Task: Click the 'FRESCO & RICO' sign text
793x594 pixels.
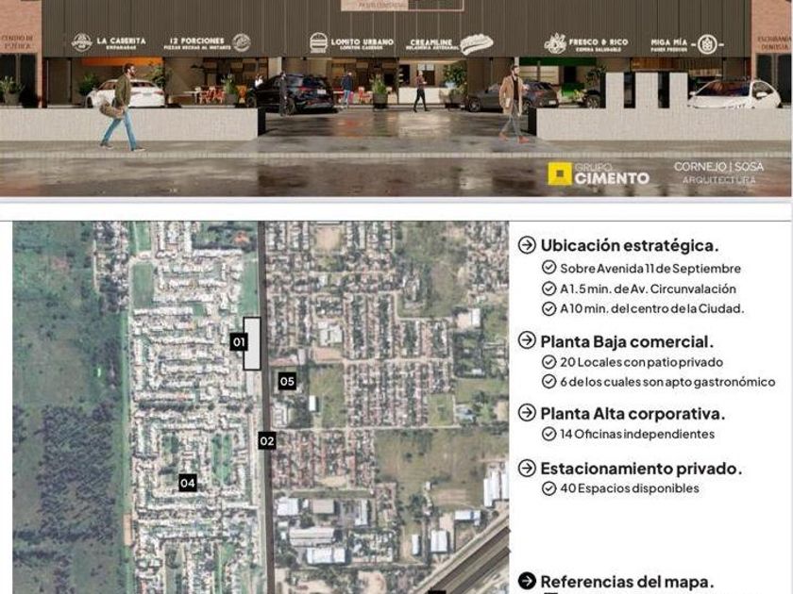Action: tap(599, 41)
